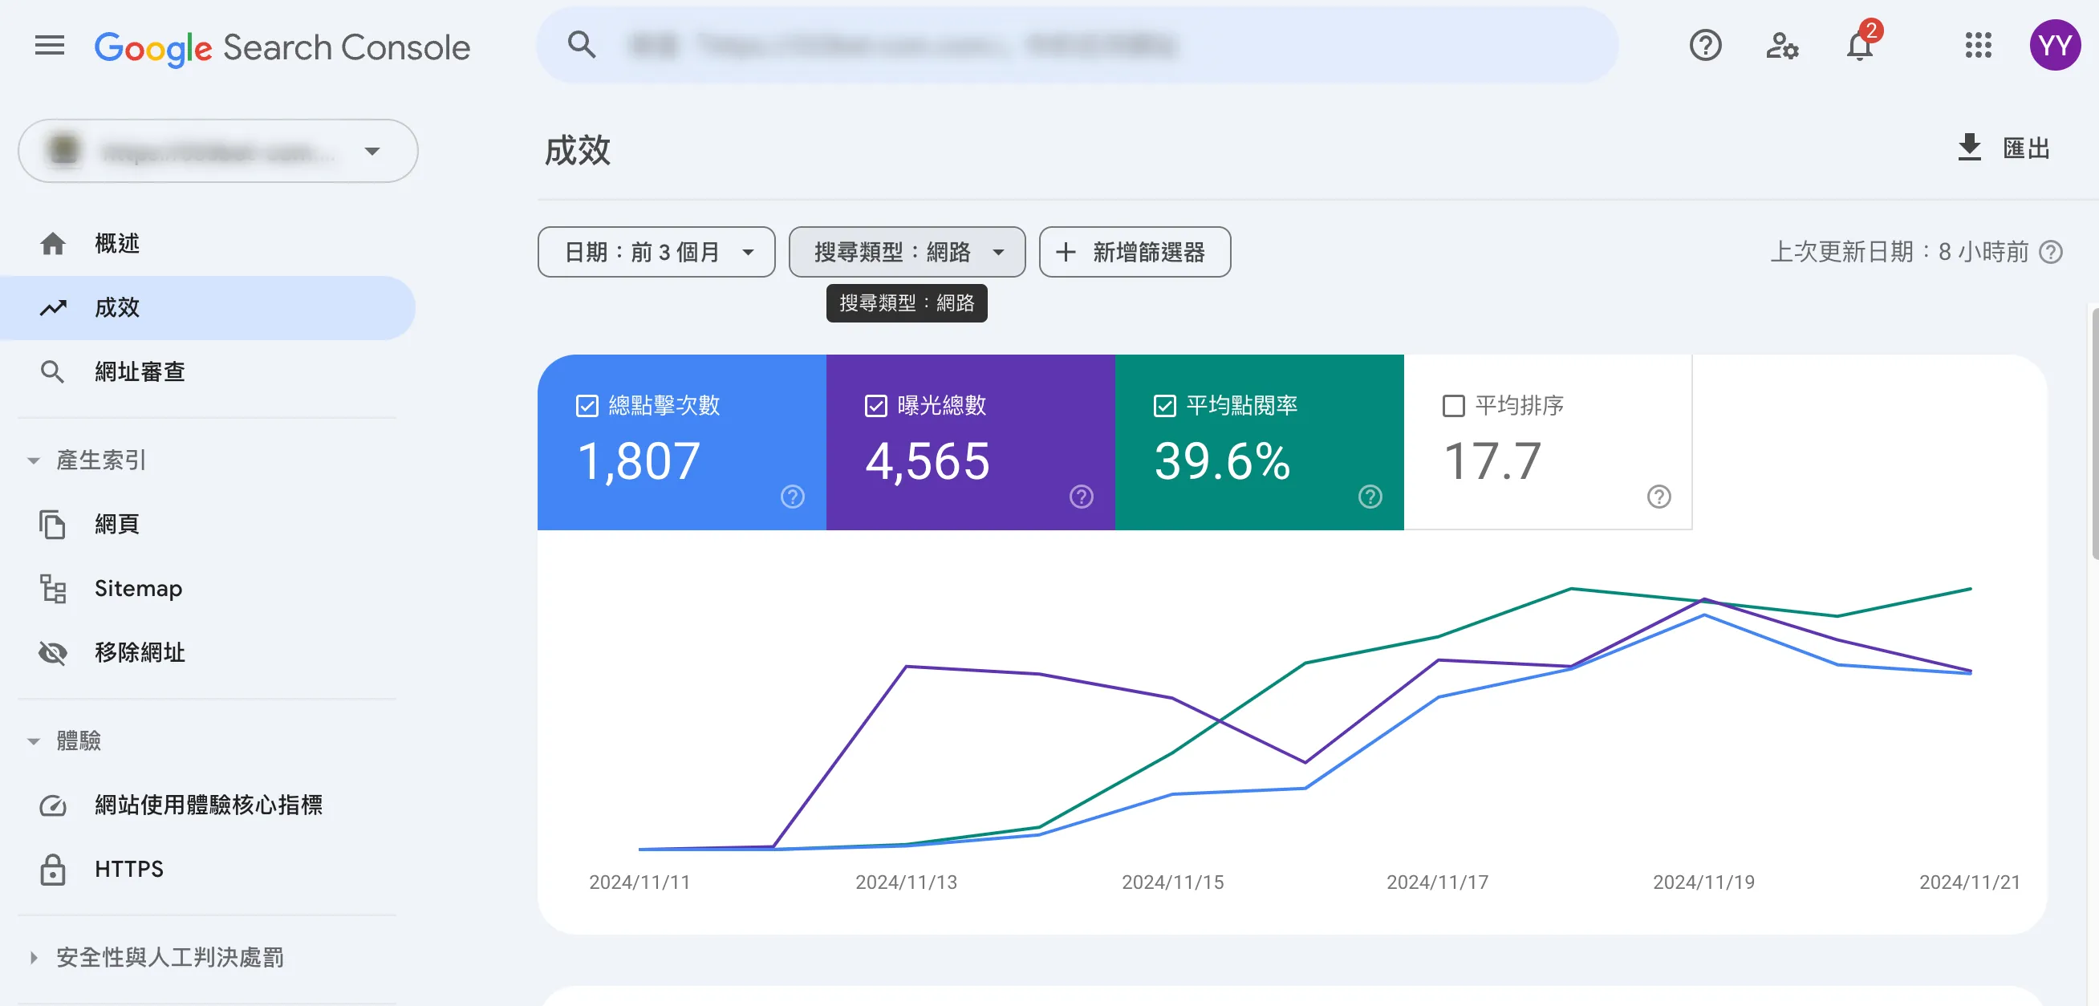The height and width of the screenshot is (1006, 2099).
Task: Open the hamburger main menu icon
Action: tap(49, 46)
